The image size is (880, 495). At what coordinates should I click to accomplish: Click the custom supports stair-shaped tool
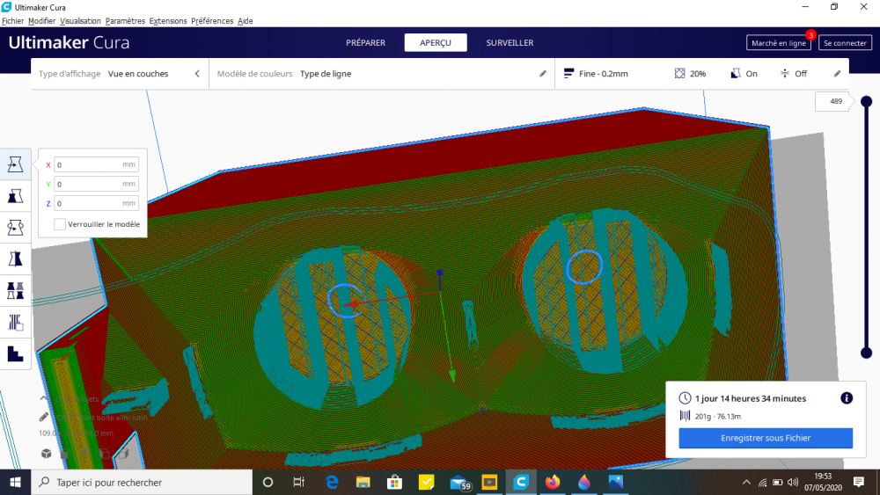(x=15, y=353)
